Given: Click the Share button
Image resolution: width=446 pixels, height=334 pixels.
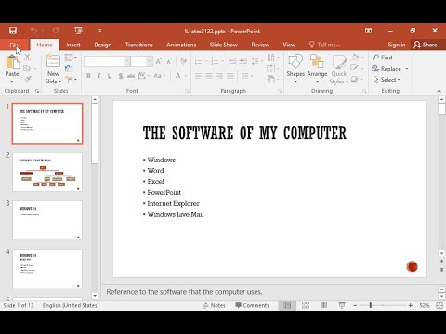Looking at the screenshot, I should [x=426, y=45].
